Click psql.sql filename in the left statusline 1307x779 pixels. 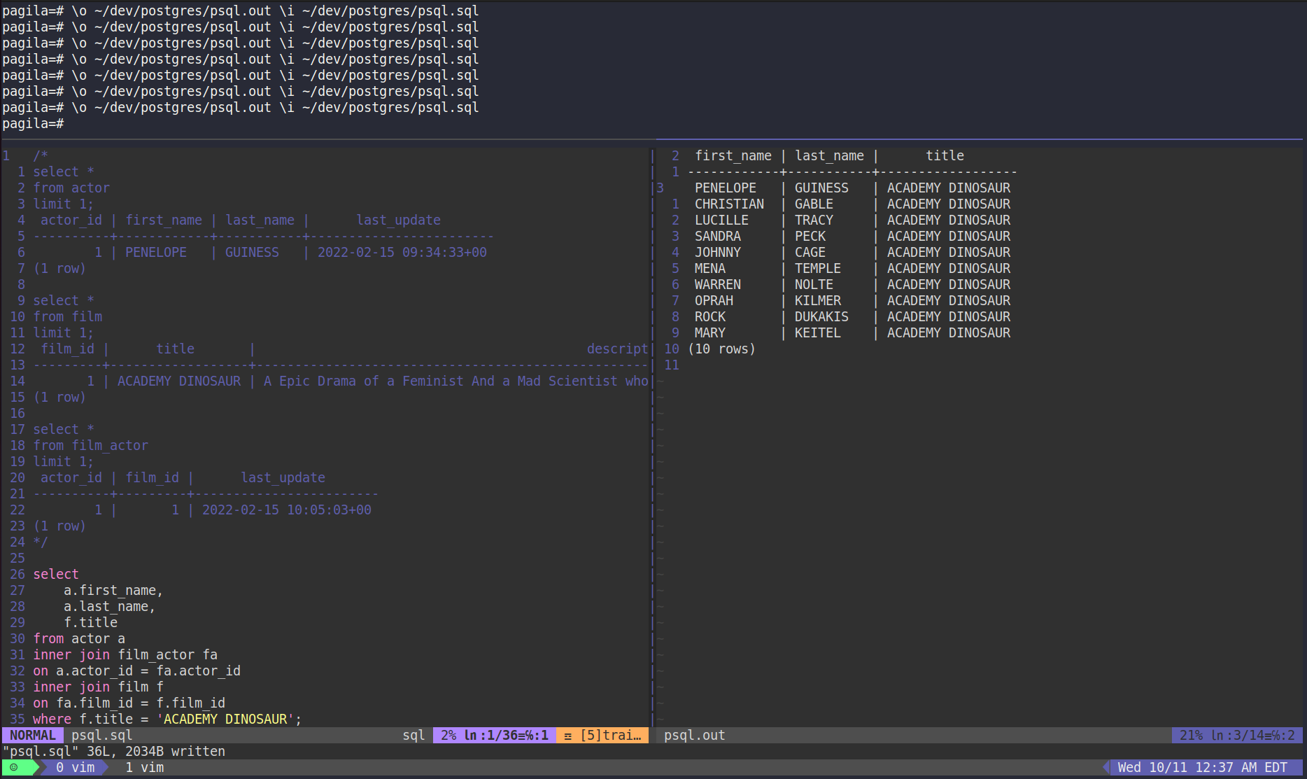101,735
